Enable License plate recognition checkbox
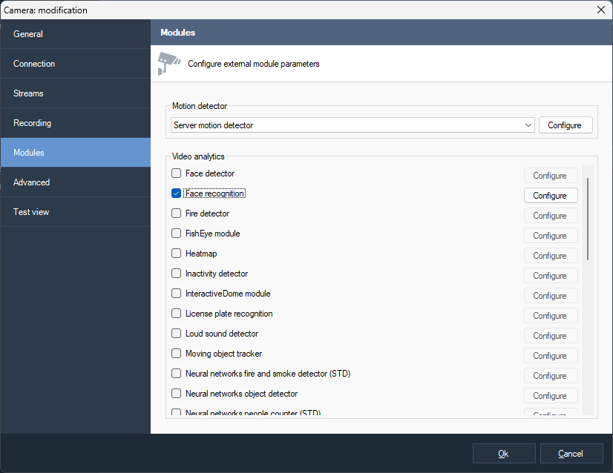The height and width of the screenshot is (473, 613). tap(177, 314)
